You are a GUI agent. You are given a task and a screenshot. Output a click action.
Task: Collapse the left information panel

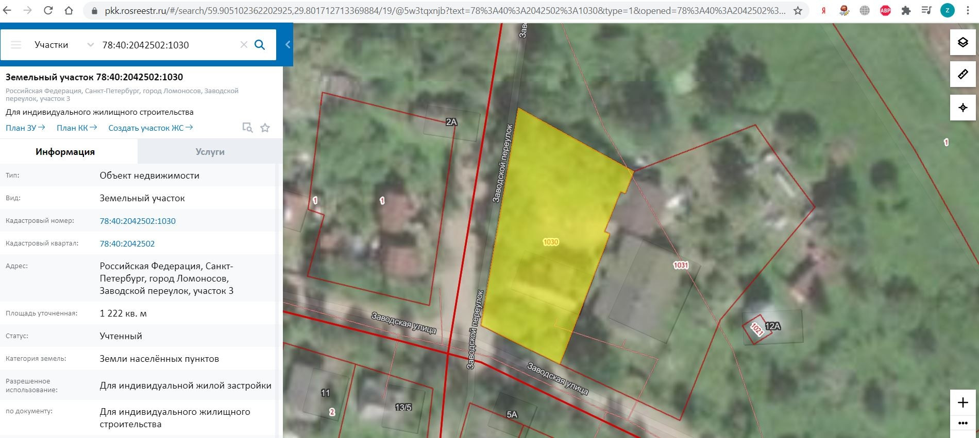pos(288,45)
